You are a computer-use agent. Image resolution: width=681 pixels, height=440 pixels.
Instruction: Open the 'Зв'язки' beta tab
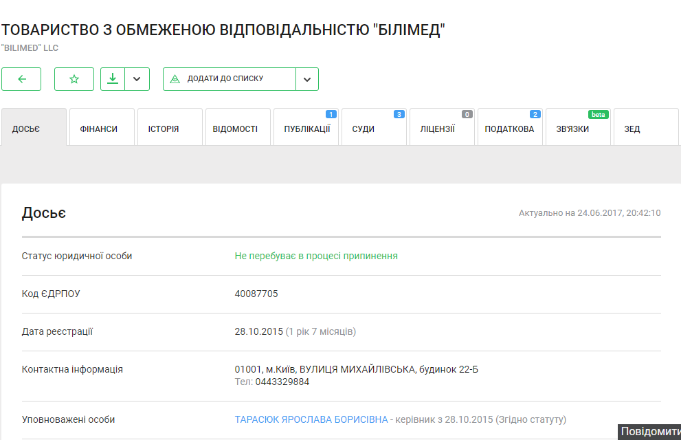[x=578, y=128]
